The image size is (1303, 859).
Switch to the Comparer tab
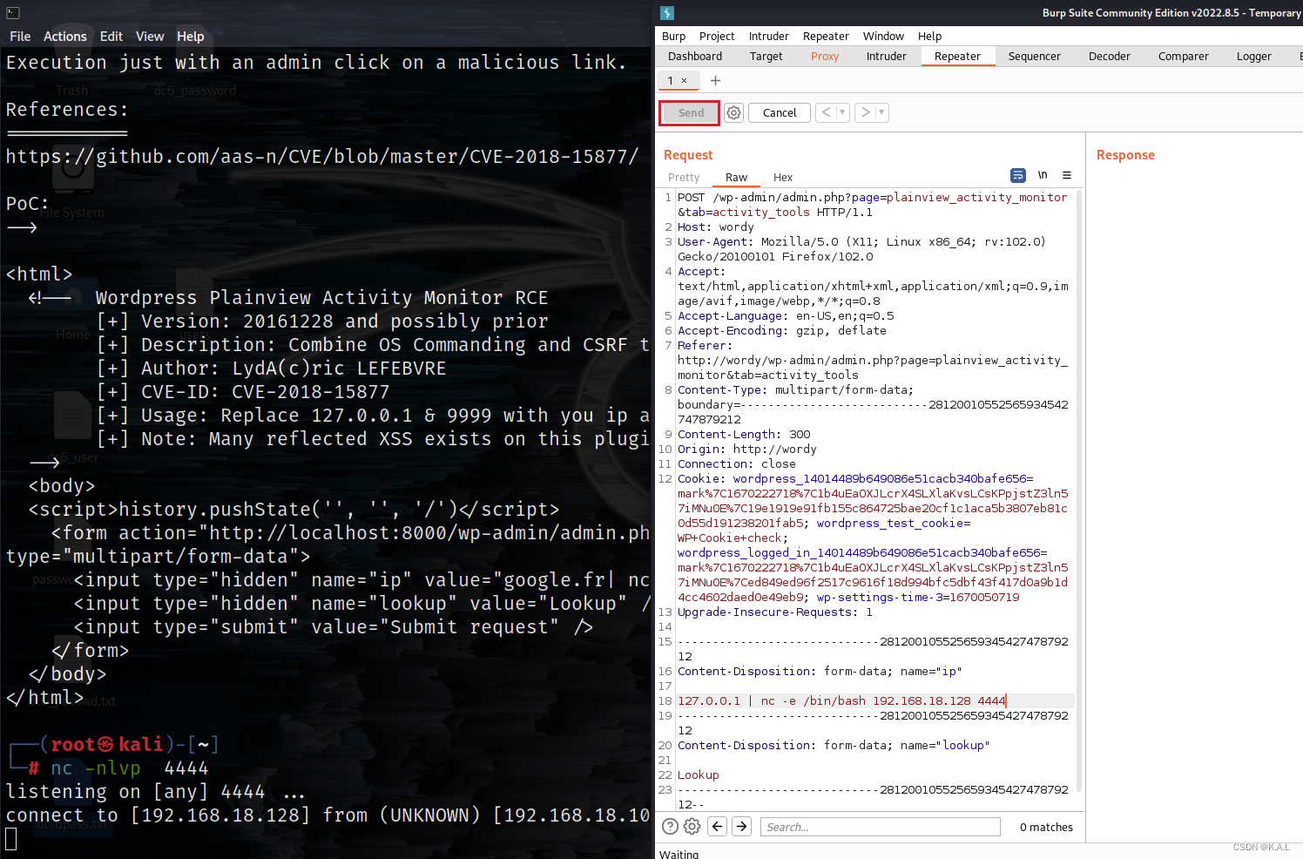pyautogui.click(x=1184, y=57)
